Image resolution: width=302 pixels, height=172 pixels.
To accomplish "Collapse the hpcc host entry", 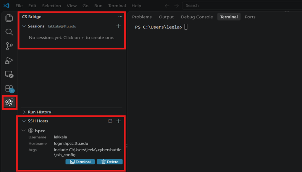I will tap(24, 130).
